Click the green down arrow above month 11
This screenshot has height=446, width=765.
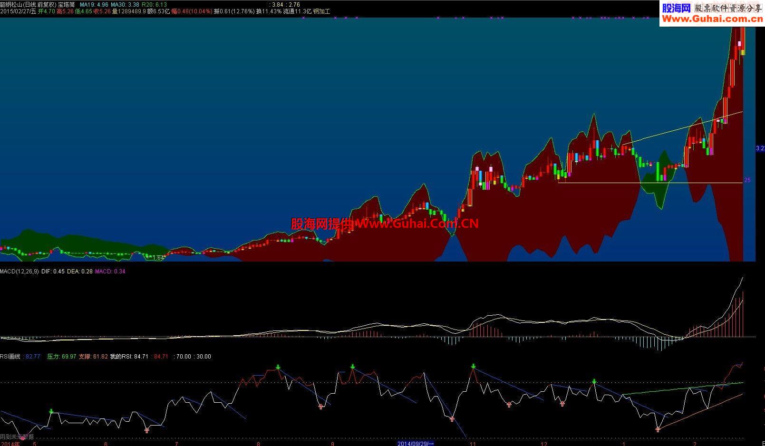click(474, 366)
